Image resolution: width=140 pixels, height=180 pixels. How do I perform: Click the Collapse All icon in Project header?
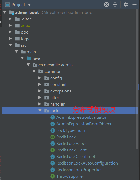coord(115,5)
